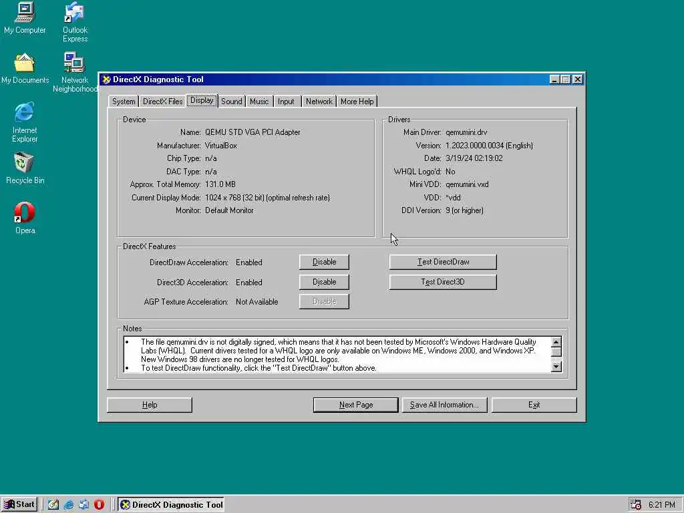684x513 pixels.
Task: Launch Internet Explorer desktop icon
Action: coord(25,123)
